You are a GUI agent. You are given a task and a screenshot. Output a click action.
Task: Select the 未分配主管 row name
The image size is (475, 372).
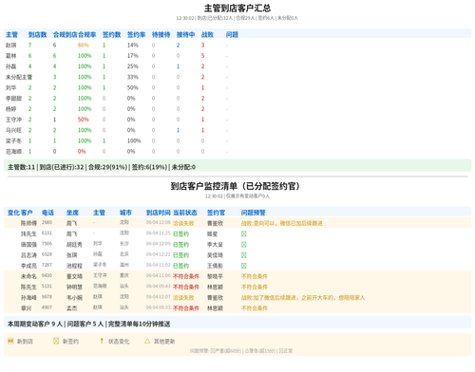point(19,77)
